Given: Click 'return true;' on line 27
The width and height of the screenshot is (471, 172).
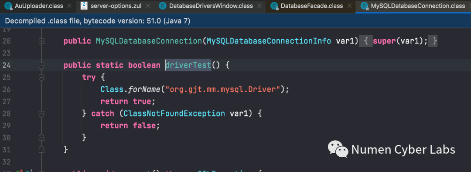Looking at the screenshot, I should click(x=128, y=102).
